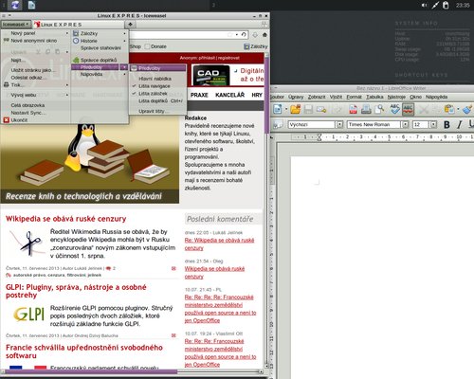474x379 pixels.
Task: Click the clock in top panel
Action: coord(463,6)
